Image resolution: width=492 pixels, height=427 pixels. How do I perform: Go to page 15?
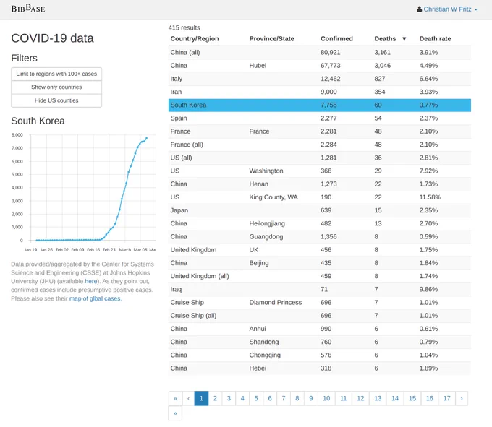[x=412, y=399]
